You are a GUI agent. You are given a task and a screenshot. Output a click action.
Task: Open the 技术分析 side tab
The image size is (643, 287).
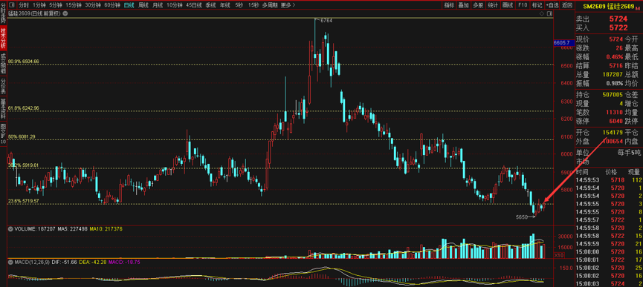(x=3, y=38)
